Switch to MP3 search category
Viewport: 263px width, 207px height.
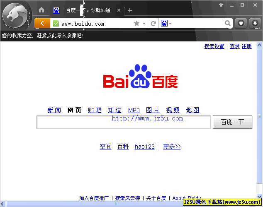134,110
